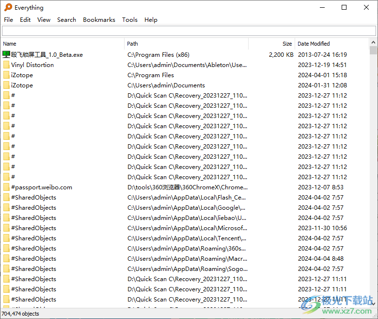Click the vertical scrollbar up arrow
The height and width of the screenshot is (319, 378).
(373, 43)
